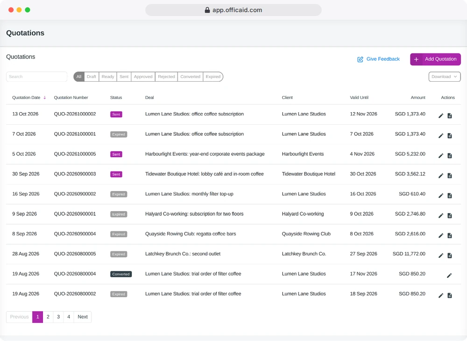
Task: Go to page 2 of quotations
Action: tap(48, 317)
